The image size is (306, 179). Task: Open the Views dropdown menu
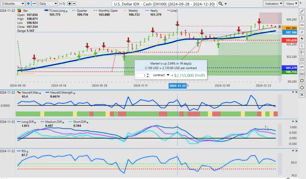(291, 4)
